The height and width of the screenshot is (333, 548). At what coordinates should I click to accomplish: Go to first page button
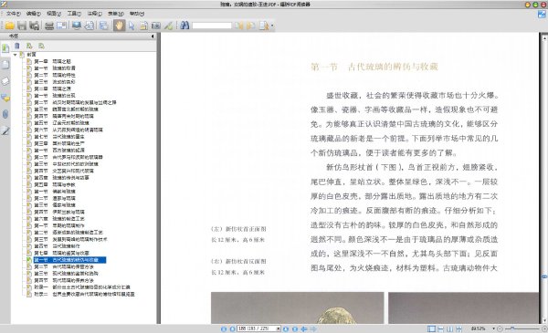point(224,328)
